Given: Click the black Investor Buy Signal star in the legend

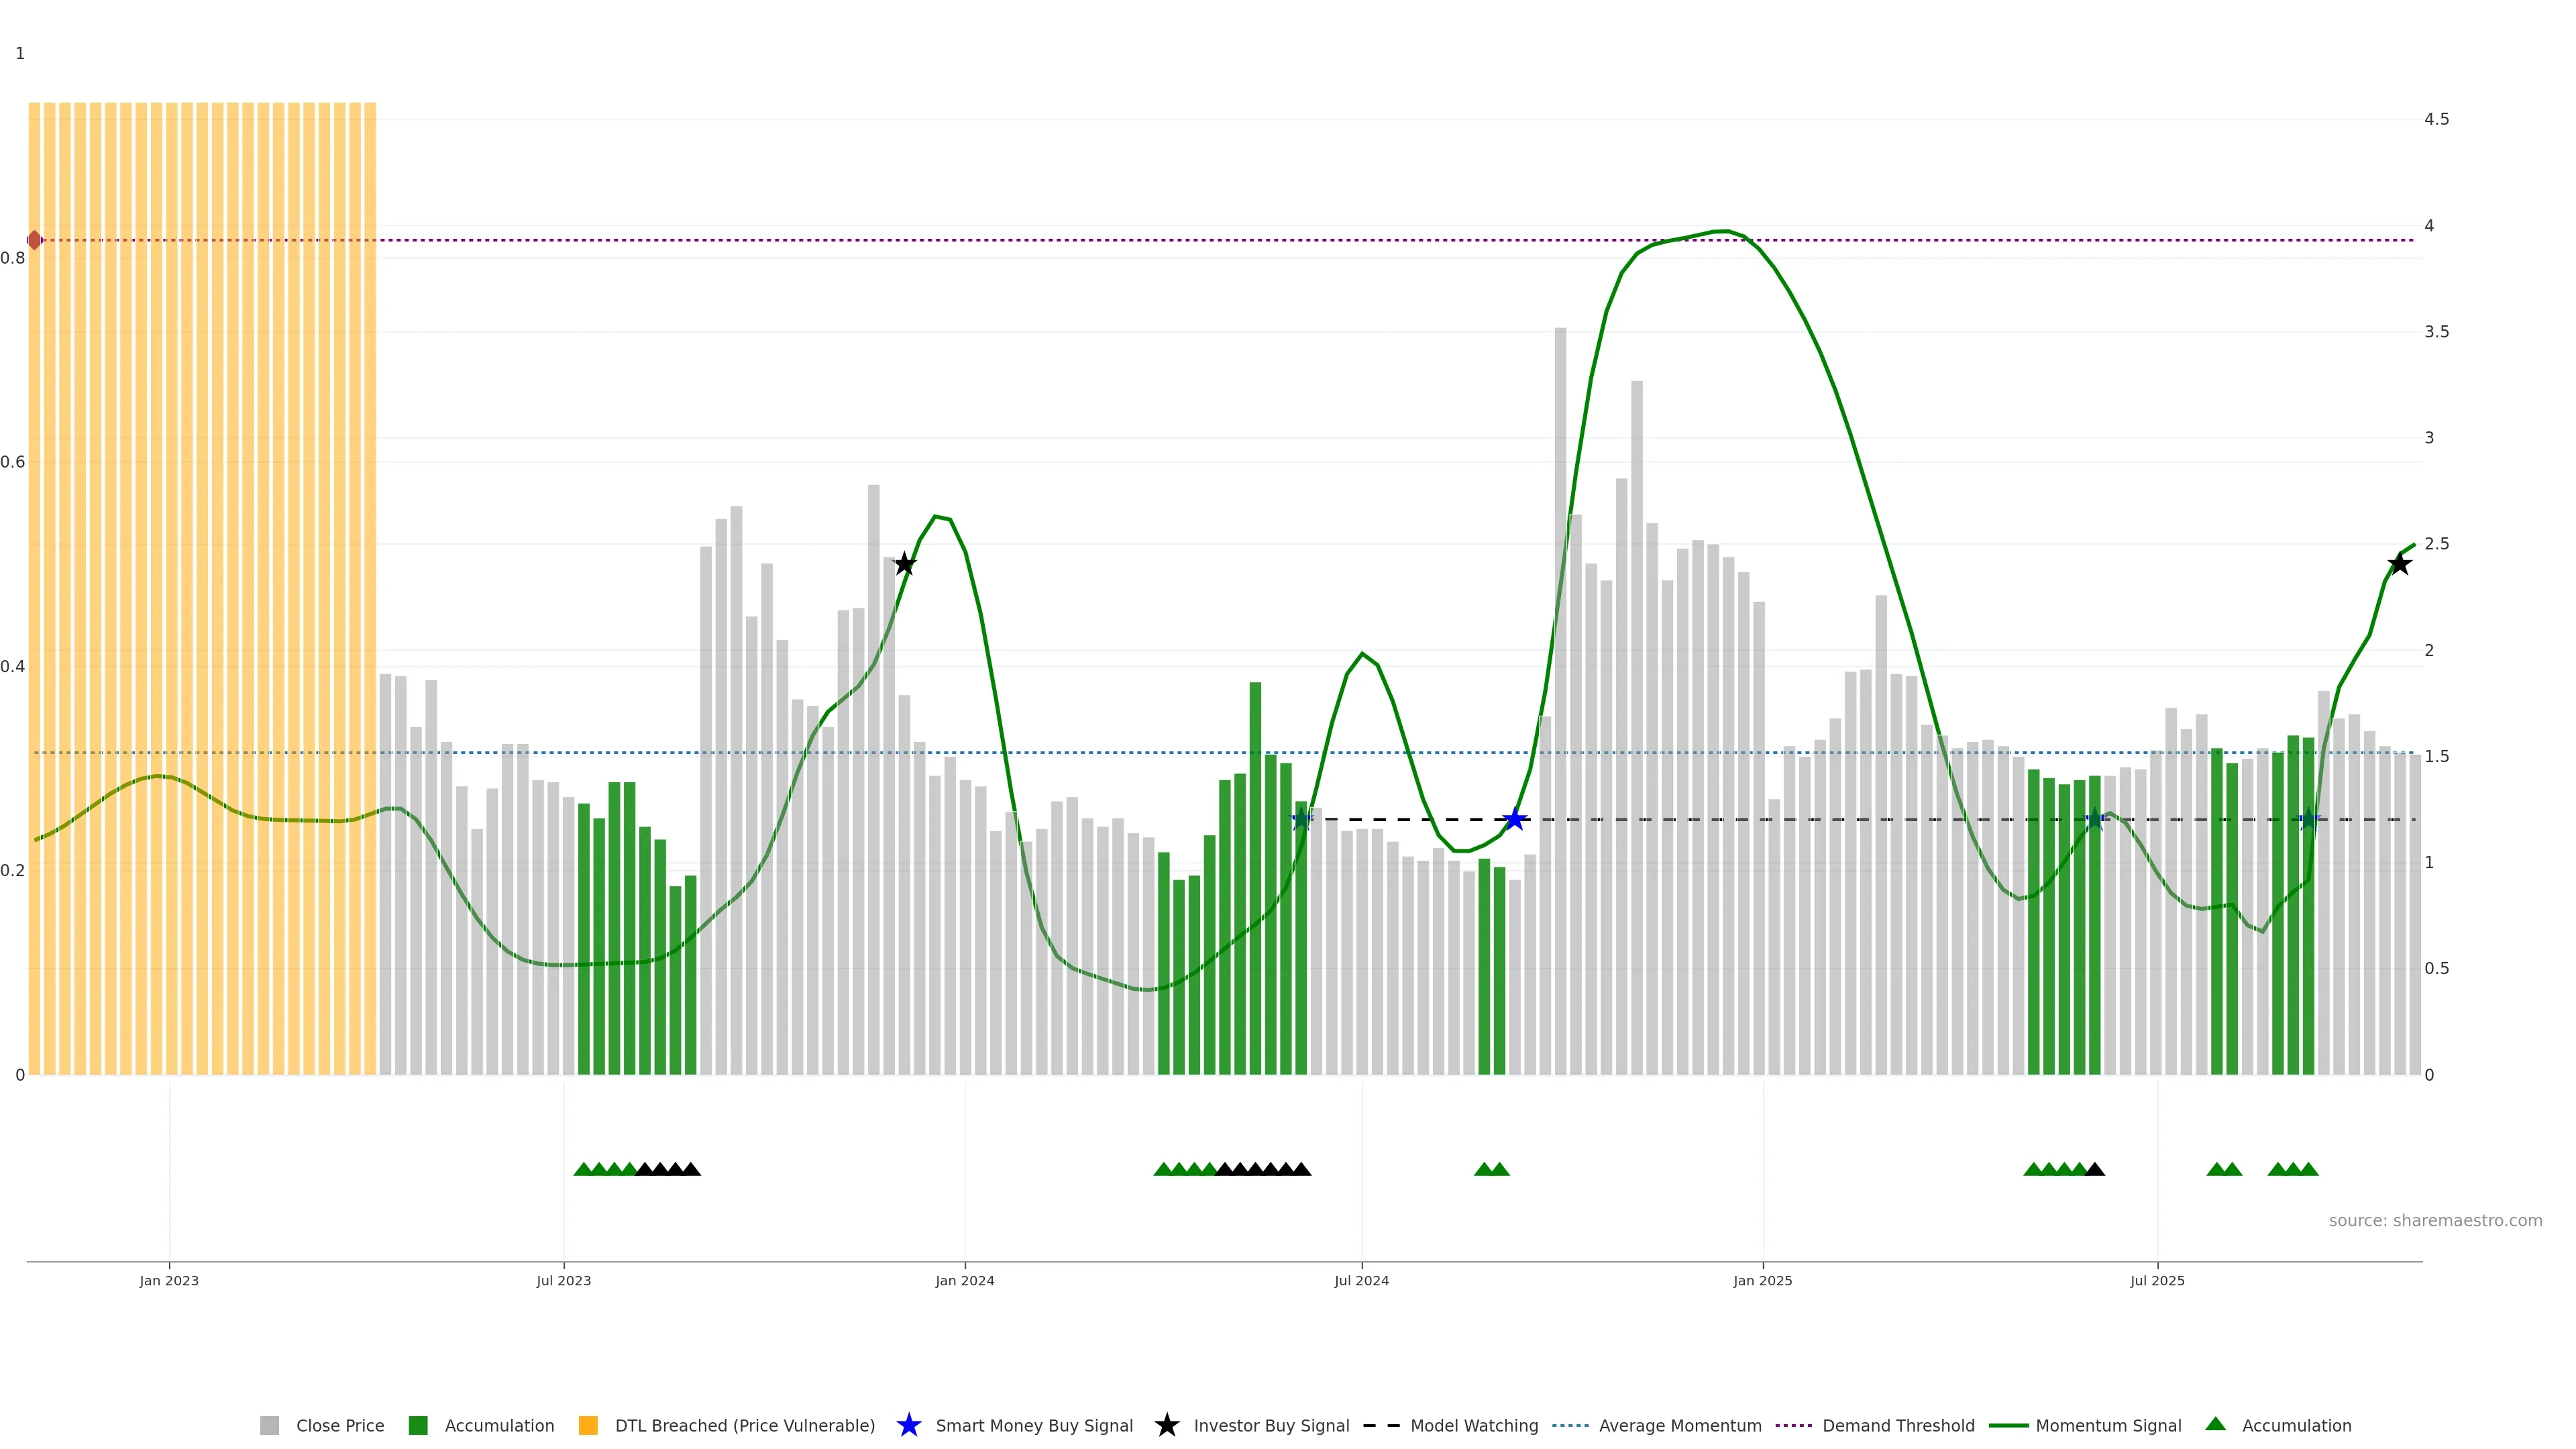Looking at the screenshot, I should point(1166,1425).
